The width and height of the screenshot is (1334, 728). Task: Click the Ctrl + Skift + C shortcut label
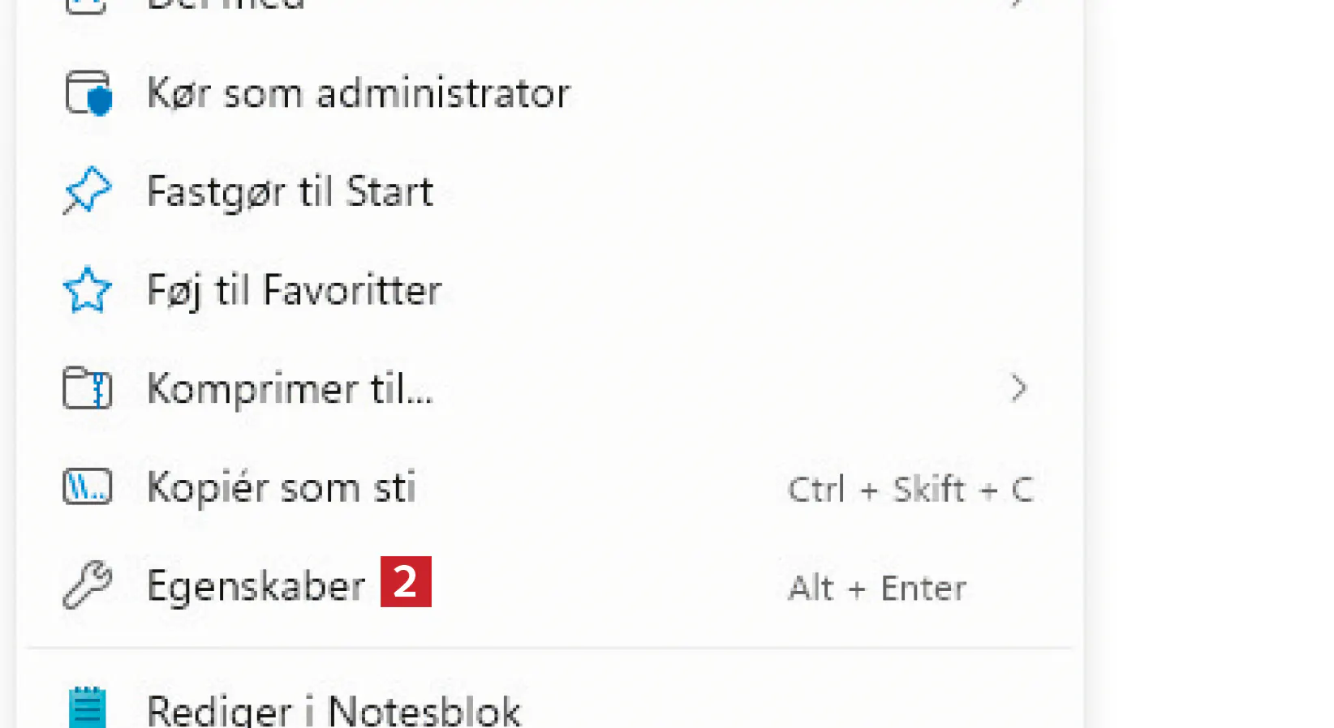point(910,490)
